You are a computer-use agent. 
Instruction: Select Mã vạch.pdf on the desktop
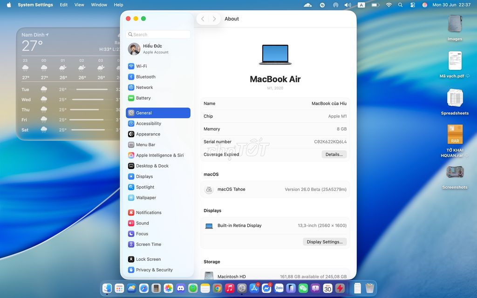click(x=455, y=65)
